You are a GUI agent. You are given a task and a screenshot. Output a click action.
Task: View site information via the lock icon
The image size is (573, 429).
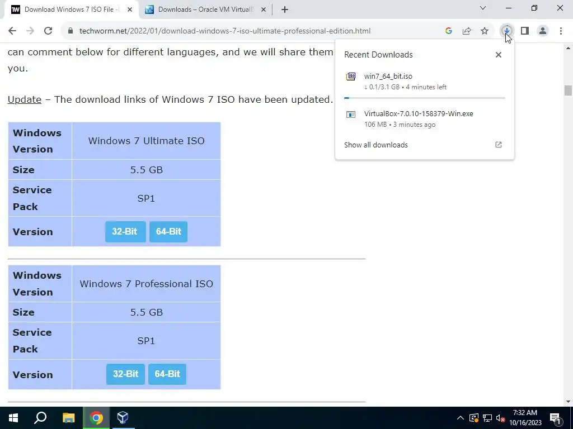[71, 31]
